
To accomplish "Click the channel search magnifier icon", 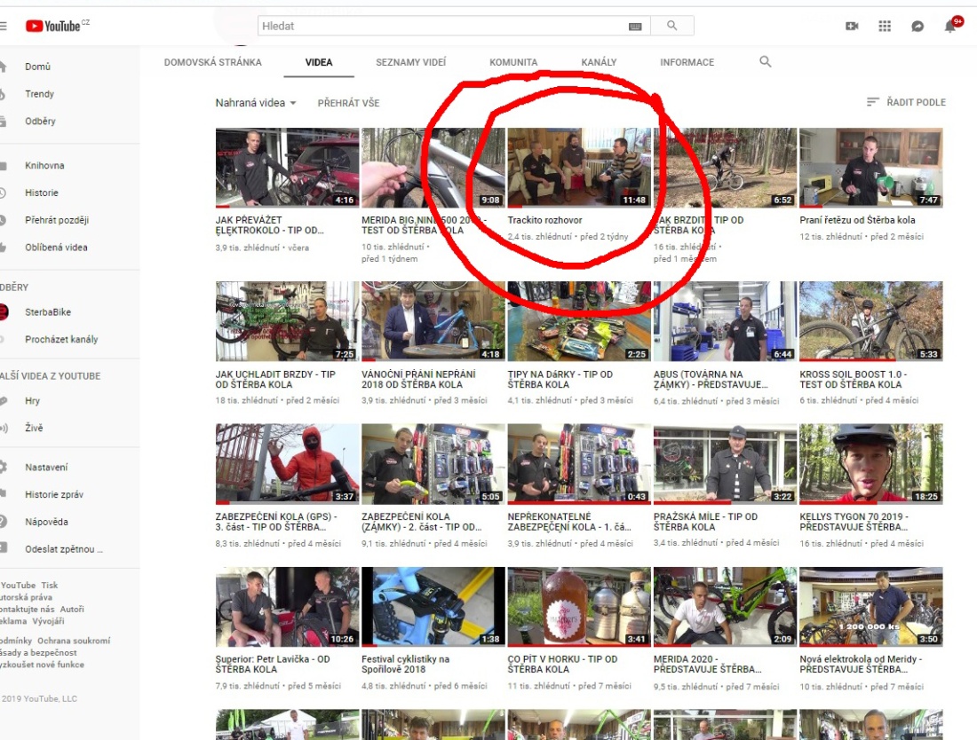I will (x=765, y=61).
